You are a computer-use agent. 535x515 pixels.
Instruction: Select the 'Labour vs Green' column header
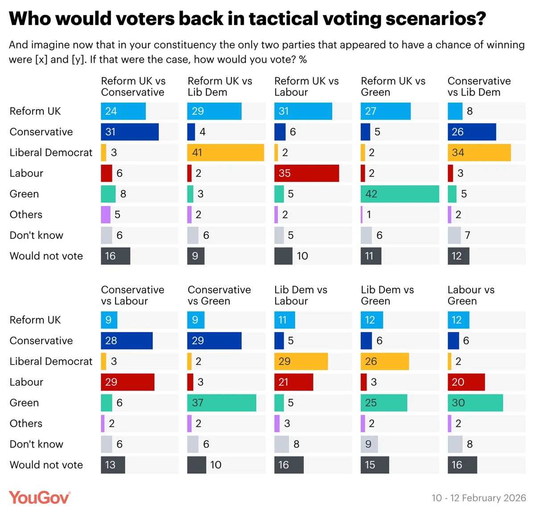471,295
